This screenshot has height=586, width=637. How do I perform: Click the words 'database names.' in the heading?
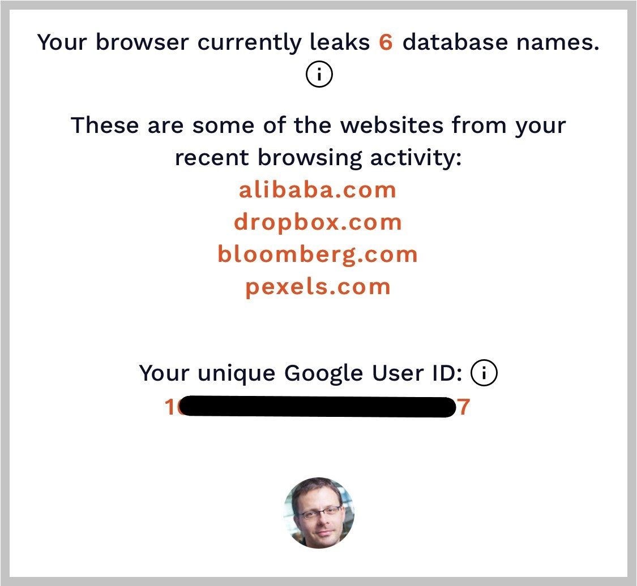click(501, 42)
